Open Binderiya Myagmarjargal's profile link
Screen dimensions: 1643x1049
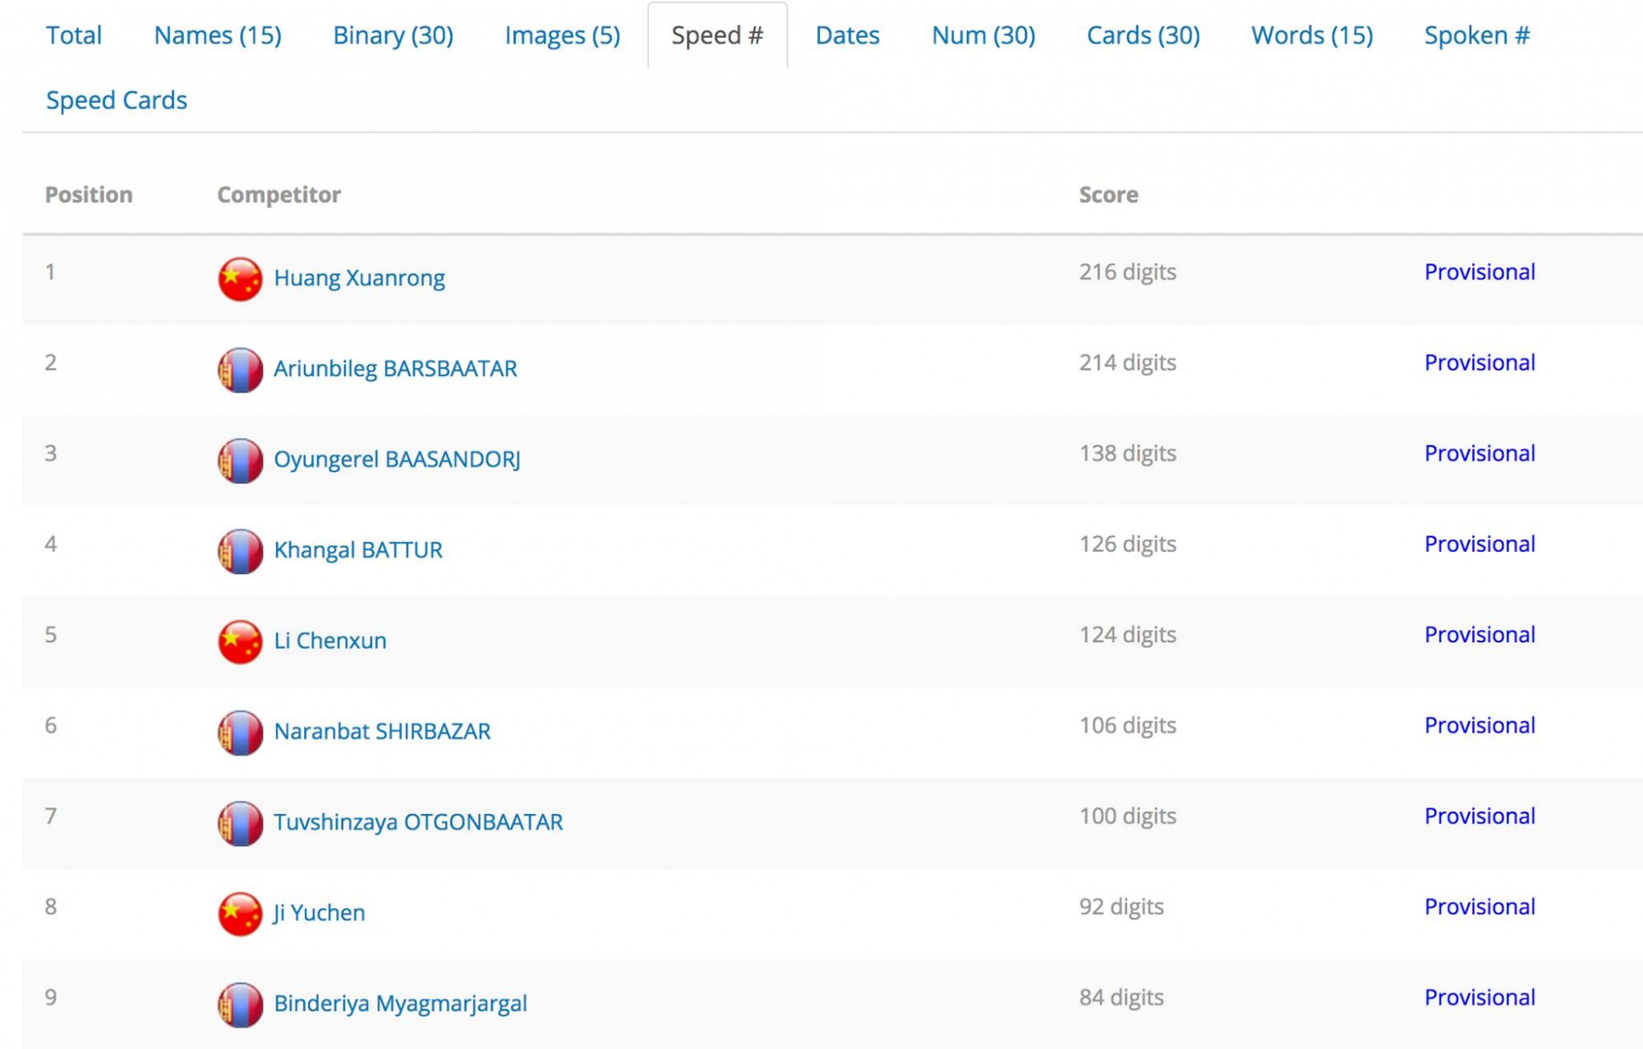click(x=400, y=1004)
